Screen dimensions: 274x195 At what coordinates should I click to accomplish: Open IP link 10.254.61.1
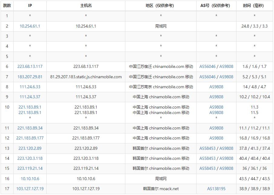pyautogui.click(x=30, y=26)
